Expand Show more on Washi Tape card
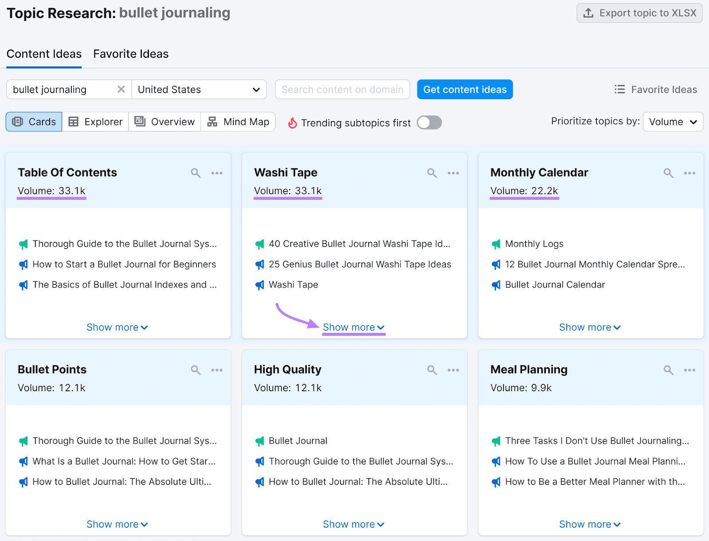Viewport: 709px width, 541px height. [x=353, y=327]
